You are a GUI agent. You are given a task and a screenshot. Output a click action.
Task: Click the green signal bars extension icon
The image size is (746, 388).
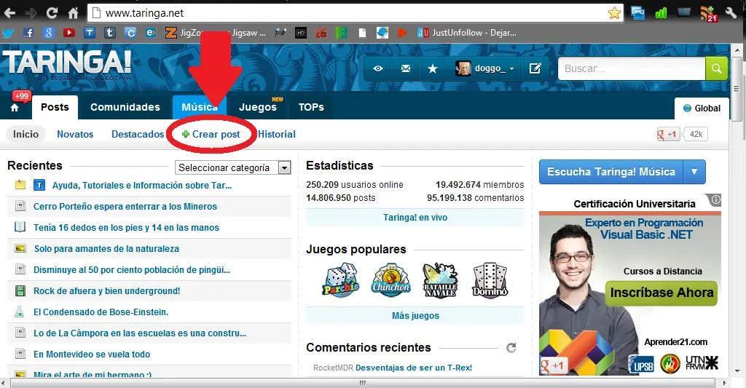(661, 13)
